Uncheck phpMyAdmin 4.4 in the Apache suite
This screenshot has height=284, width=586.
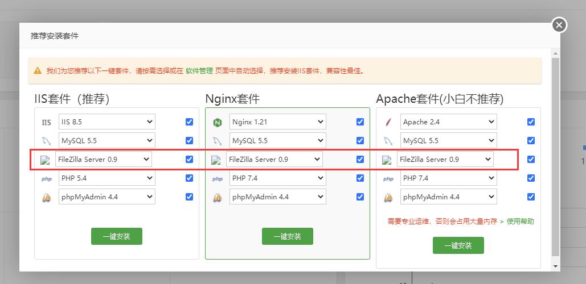(x=531, y=197)
